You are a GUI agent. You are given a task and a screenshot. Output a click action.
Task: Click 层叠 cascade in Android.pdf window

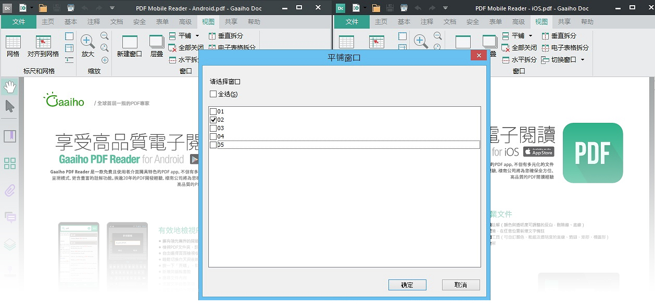157,46
